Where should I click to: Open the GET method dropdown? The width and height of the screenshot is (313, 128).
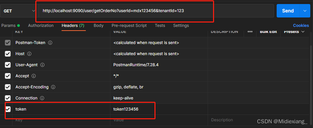click(x=19, y=11)
